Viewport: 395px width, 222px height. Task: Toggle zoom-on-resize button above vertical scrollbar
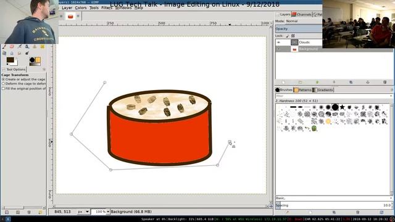pyautogui.click(x=271, y=23)
